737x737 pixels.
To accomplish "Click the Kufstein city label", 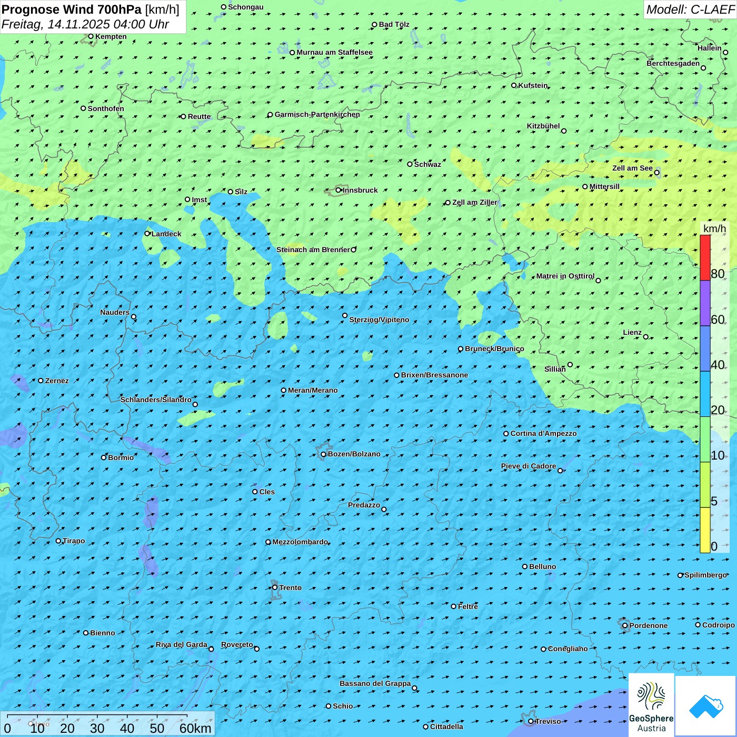I will [533, 85].
